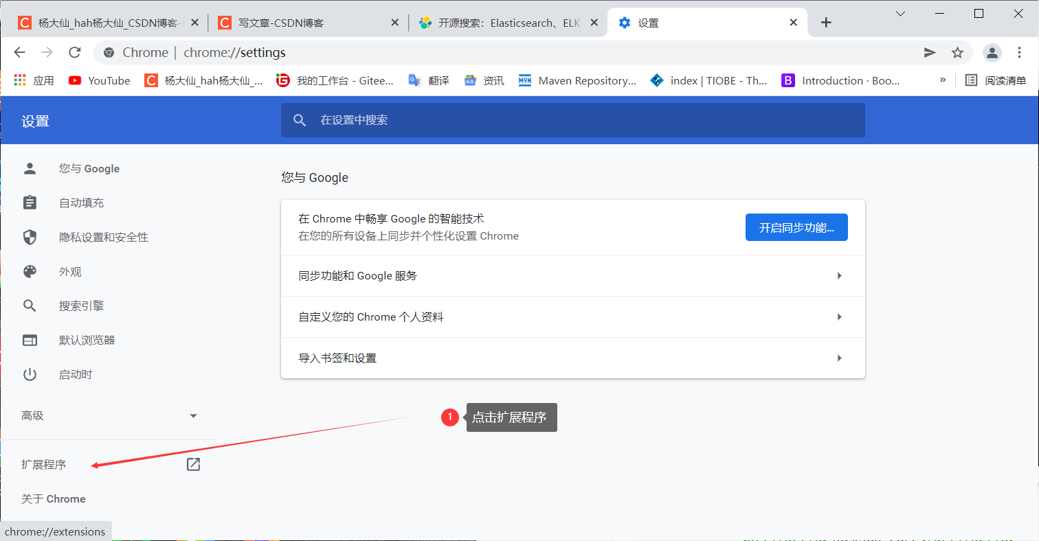Select 默认浏览器 in the sidebar
The image size is (1039, 541).
coord(87,341)
